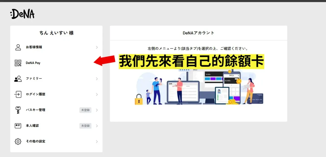Click the ID card icon for 本人確認
This screenshot has height=157, width=326.
(18, 126)
